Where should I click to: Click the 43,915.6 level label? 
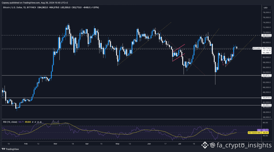pyautogui.click(x=267, y=98)
